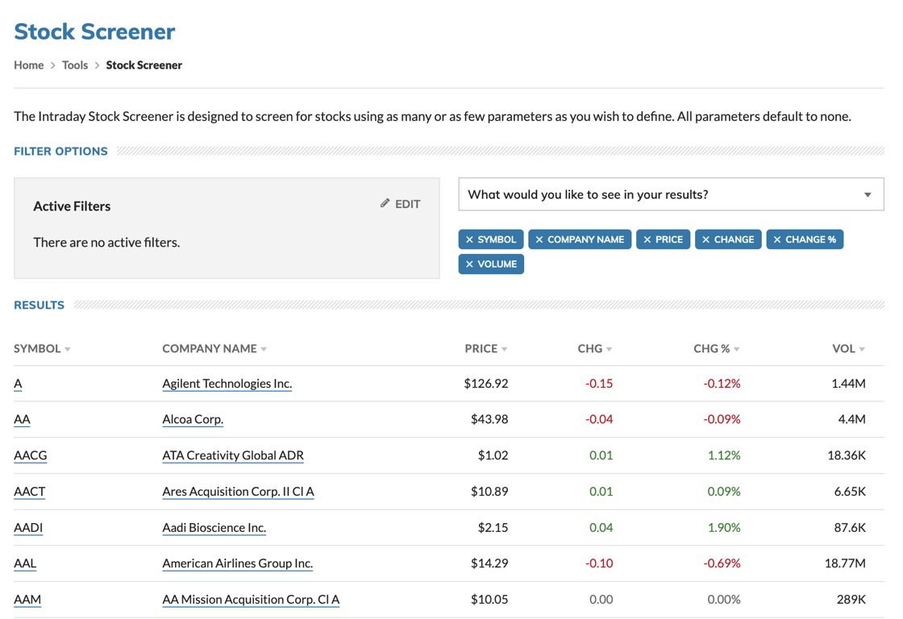This screenshot has width=903, height=619.
Task: Click price $43.98 for Alcoa
Action: click(x=489, y=419)
